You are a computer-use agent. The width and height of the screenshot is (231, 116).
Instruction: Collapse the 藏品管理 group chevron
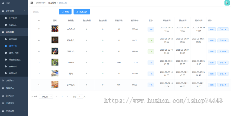point(25,32)
